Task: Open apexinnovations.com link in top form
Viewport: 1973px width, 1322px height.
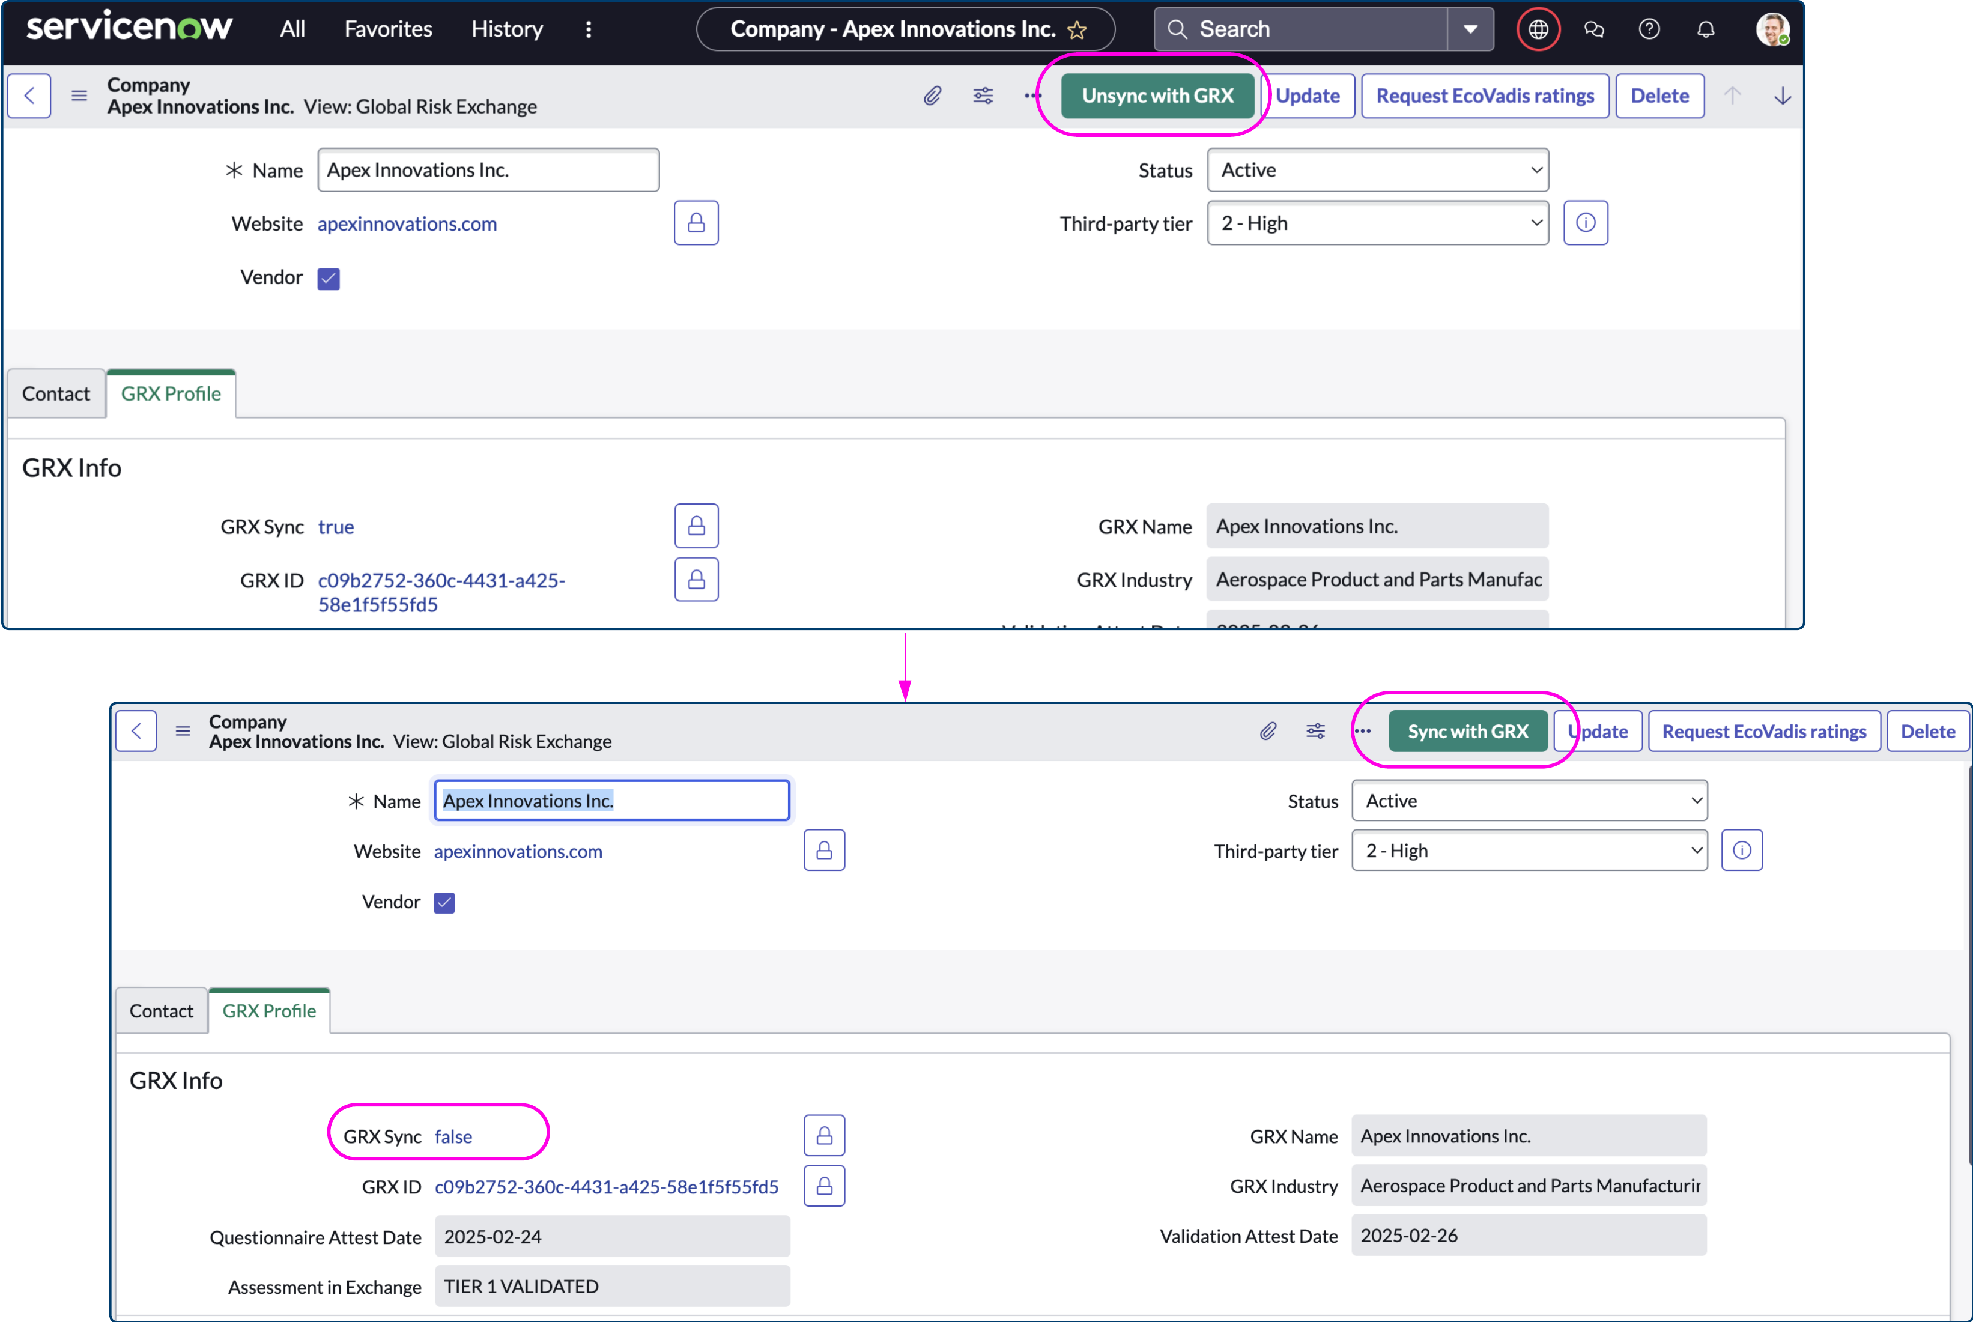Action: [x=407, y=223]
